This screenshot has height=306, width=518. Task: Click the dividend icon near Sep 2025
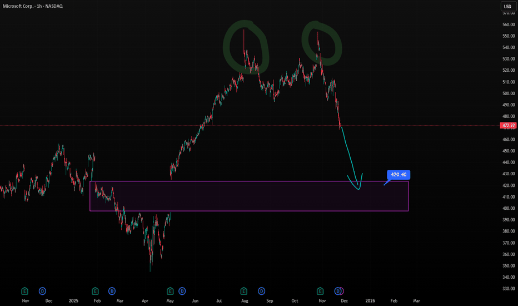point(260,290)
